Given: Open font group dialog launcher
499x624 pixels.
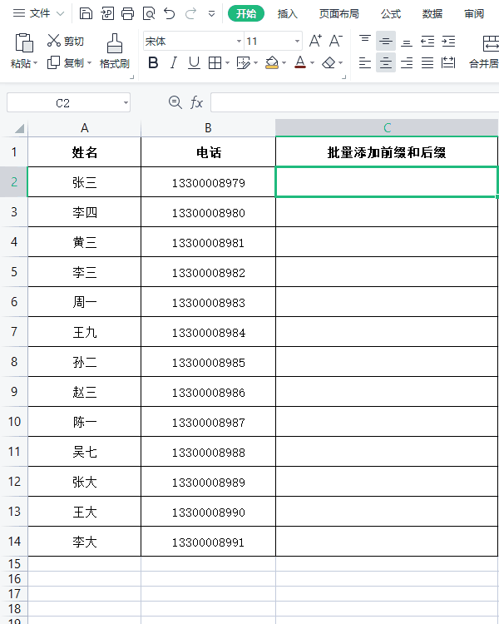Looking at the screenshot, I should pyautogui.click(x=344, y=77).
